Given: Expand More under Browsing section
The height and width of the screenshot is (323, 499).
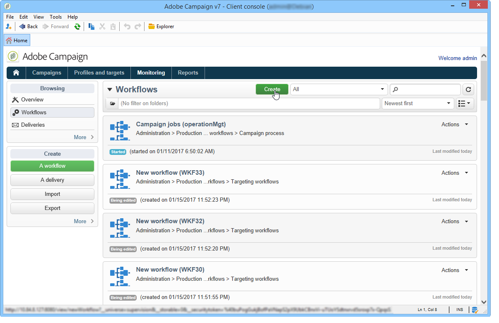Looking at the screenshot, I should click(84, 137).
